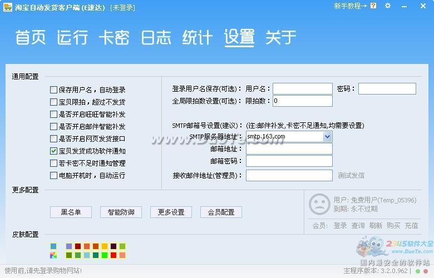434x278 pixels.
Task: Enable 保存用户名，自动登录 checkbox
Action: tap(54, 90)
